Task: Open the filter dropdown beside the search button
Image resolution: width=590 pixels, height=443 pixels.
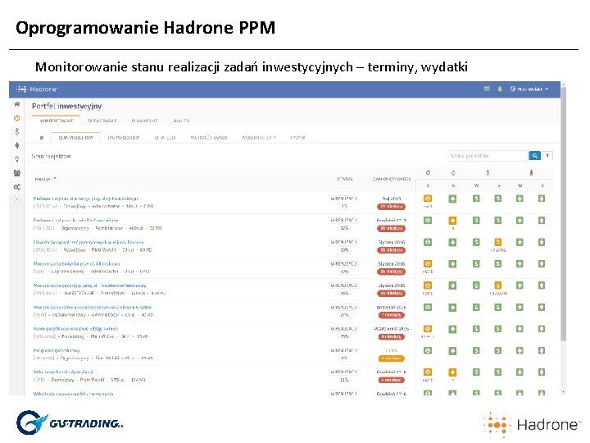Action: coord(547,156)
